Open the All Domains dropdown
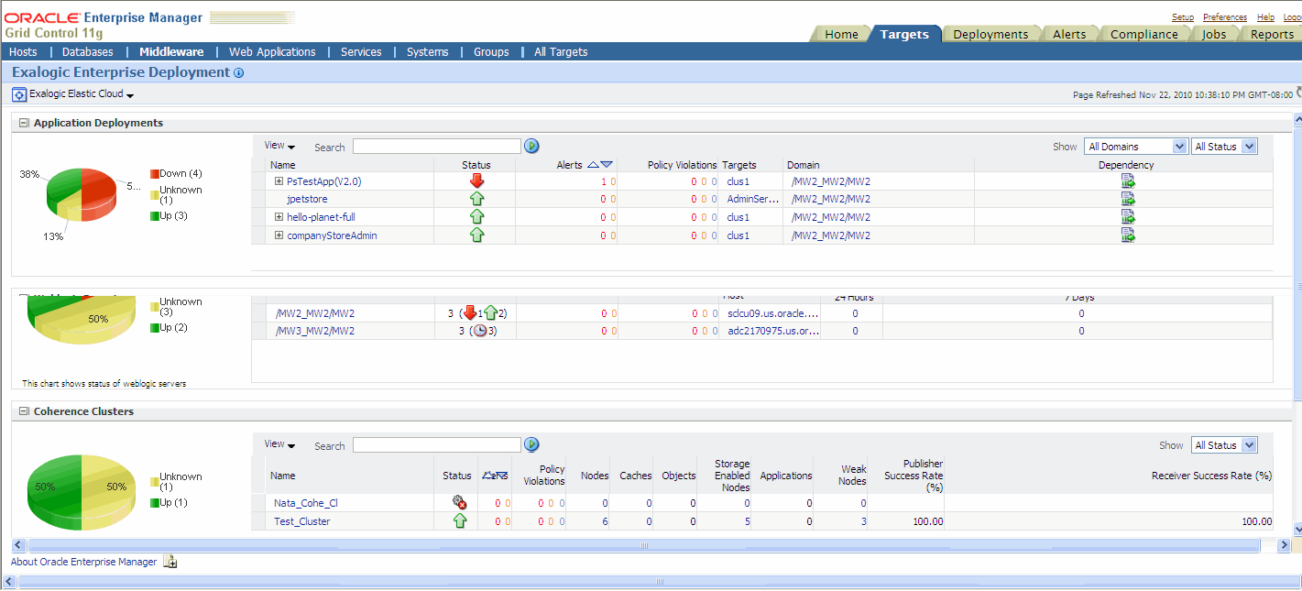The height and width of the screenshot is (591, 1302). [1136, 147]
